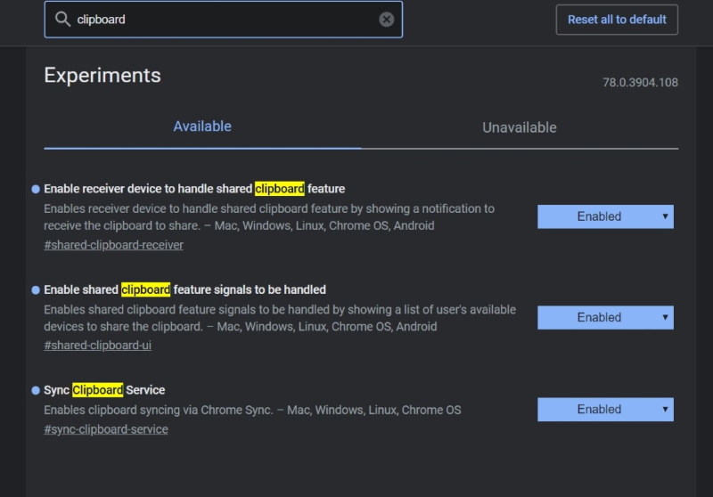Click the Enable shared clipboard signals title
Screen dimensions: 713x497
184,289
